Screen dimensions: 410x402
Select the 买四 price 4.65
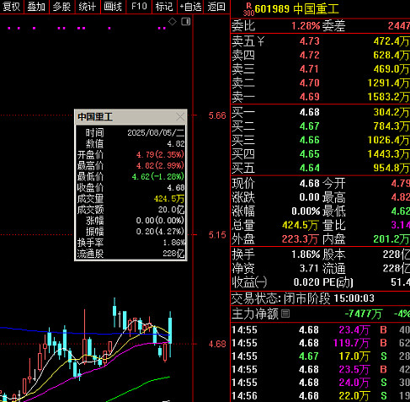coord(310,154)
